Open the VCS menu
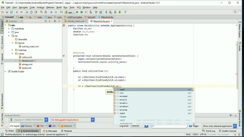 pyautogui.click(x=79, y=8)
